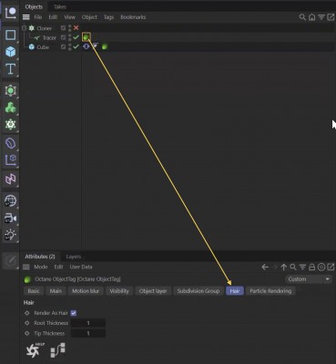
Task: Click the Subdivision Group button
Action: [199, 291]
